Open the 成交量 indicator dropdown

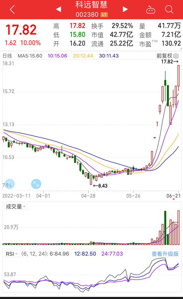click(16, 207)
